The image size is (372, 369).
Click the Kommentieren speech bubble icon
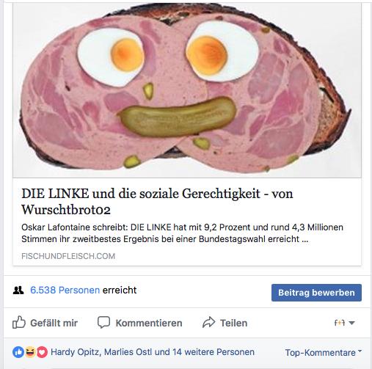(x=103, y=323)
